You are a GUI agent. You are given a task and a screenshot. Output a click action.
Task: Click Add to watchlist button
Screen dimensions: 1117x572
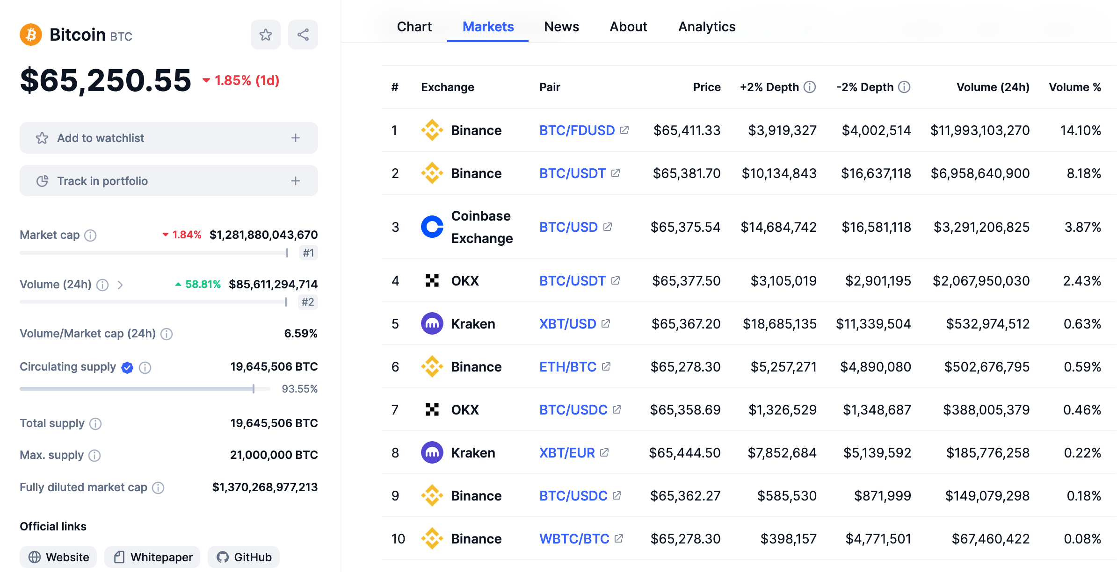click(x=169, y=138)
